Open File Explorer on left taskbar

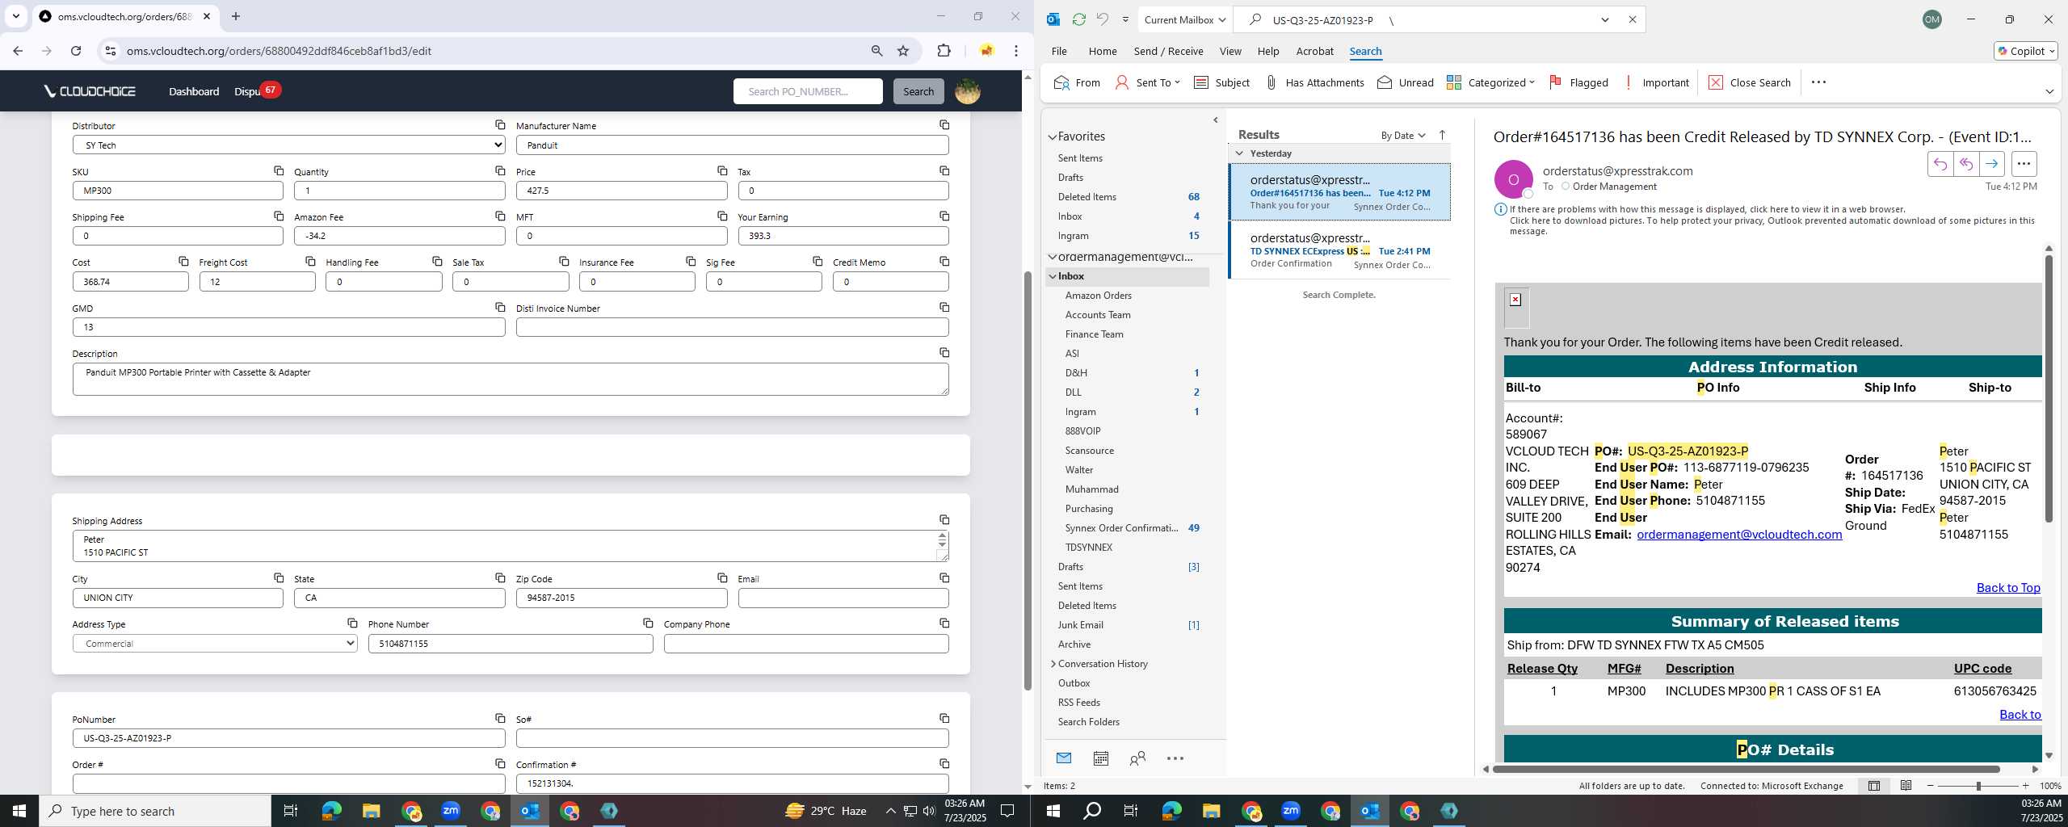click(x=371, y=811)
